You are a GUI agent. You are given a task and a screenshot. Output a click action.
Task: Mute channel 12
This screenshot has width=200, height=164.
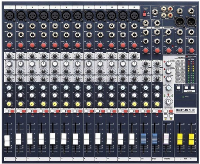tap(137, 111)
